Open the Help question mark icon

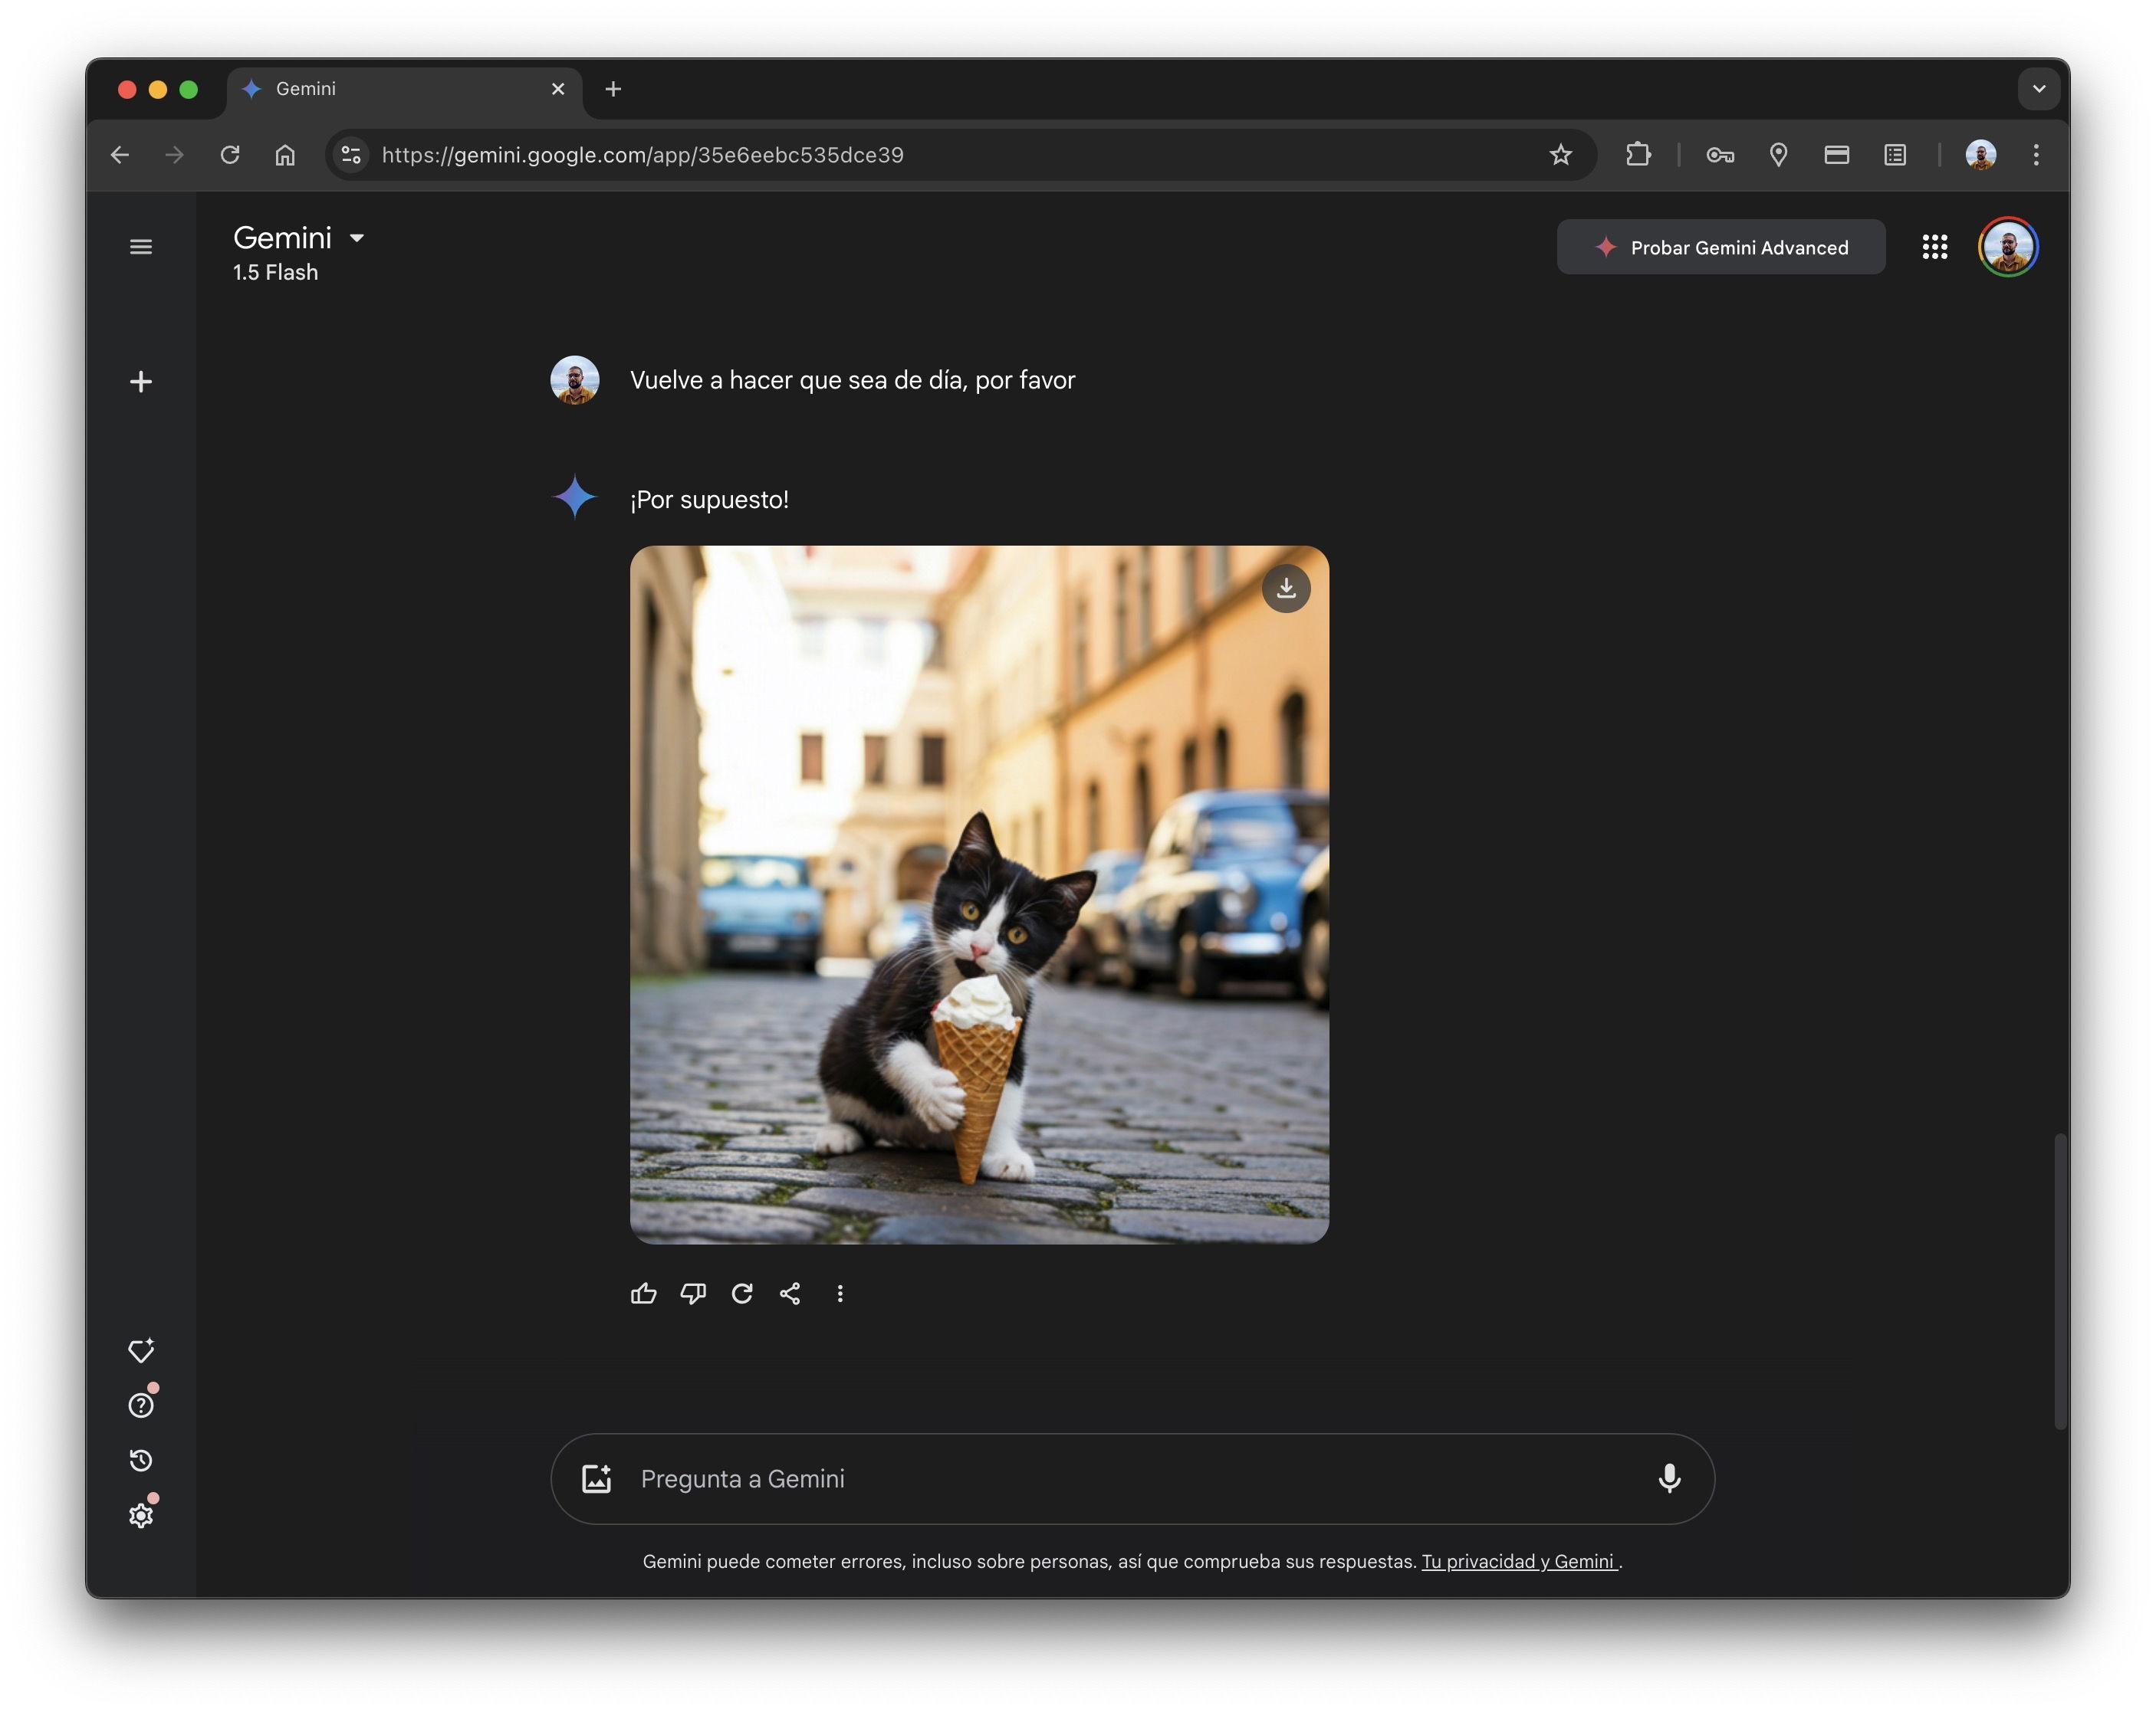(x=141, y=1405)
